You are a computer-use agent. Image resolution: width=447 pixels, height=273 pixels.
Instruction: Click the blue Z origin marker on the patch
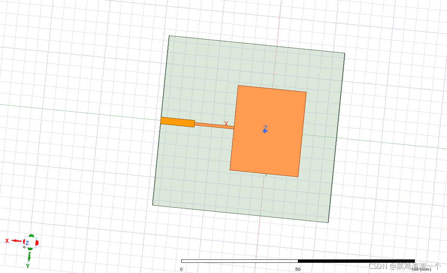(265, 130)
